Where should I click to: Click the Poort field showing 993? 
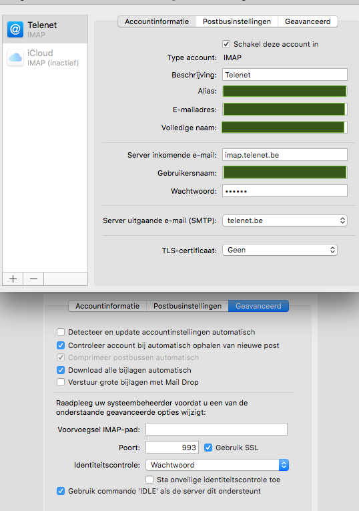click(172, 448)
